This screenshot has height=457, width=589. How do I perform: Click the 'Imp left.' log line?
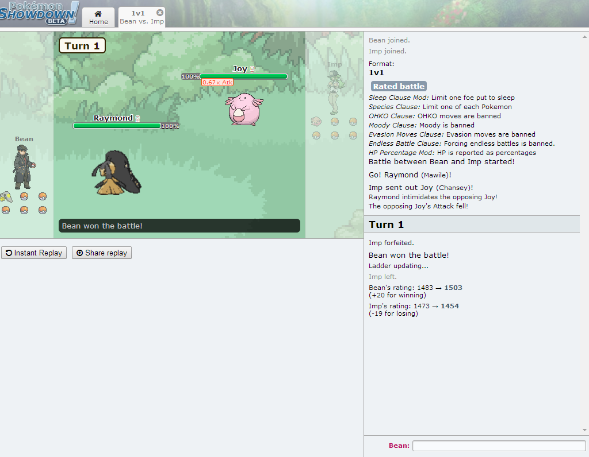pyautogui.click(x=383, y=277)
